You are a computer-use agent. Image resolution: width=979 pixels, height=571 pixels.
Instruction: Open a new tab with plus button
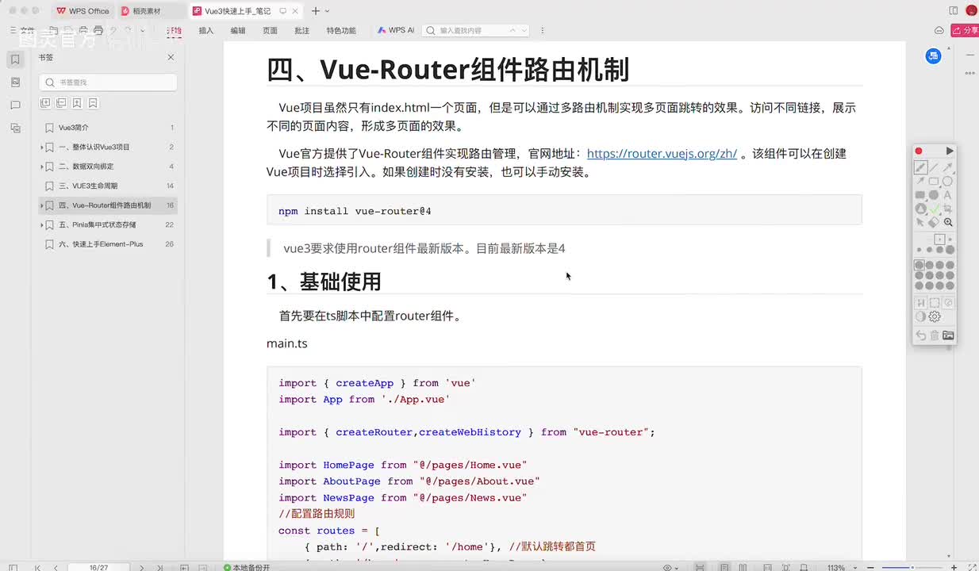point(316,11)
